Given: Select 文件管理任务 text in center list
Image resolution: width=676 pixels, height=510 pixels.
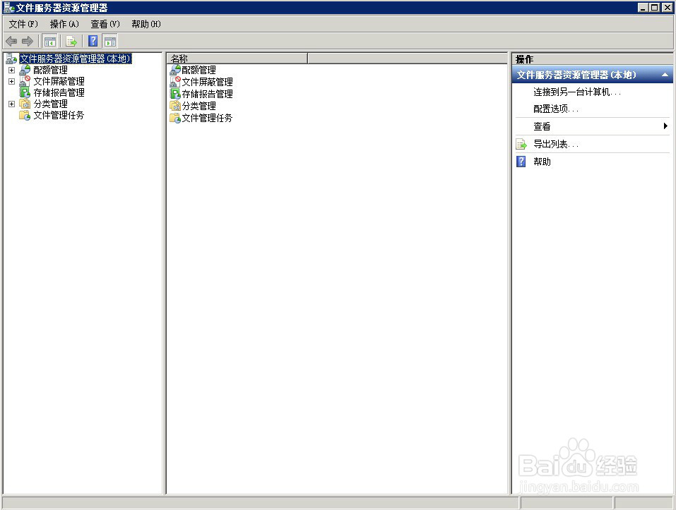Looking at the screenshot, I should [x=208, y=118].
